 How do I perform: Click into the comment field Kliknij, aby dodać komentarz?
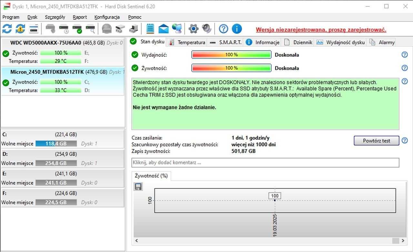click(x=265, y=163)
